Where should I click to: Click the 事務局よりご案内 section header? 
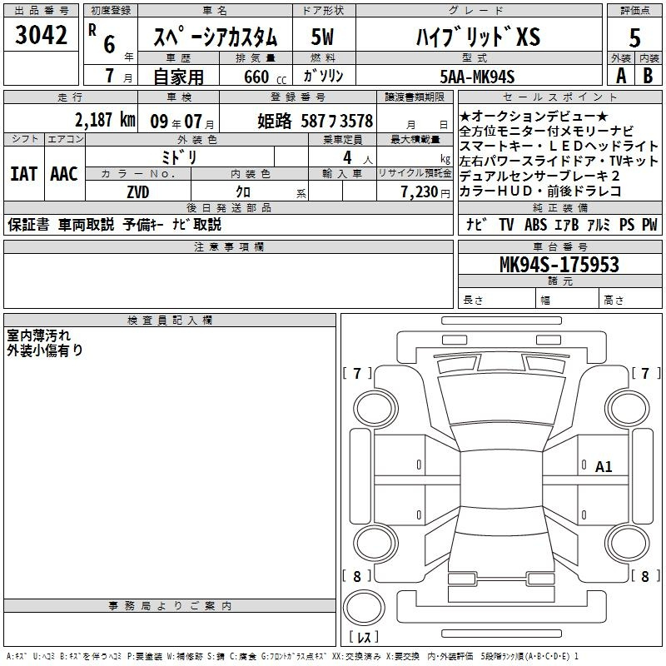click(x=170, y=606)
